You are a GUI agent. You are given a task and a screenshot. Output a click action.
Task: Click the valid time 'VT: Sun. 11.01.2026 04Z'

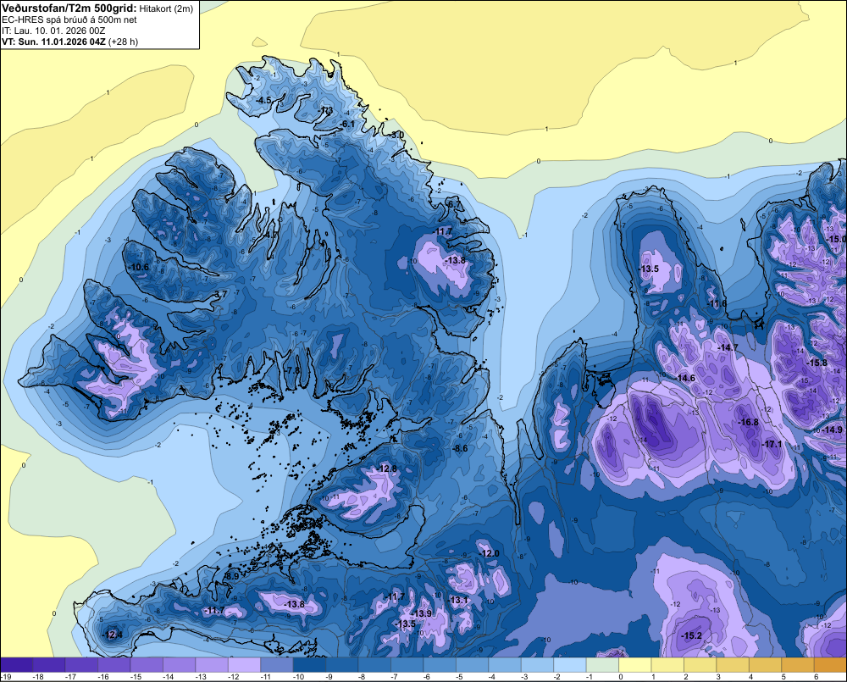pyautogui.click(x=53, y=42)
